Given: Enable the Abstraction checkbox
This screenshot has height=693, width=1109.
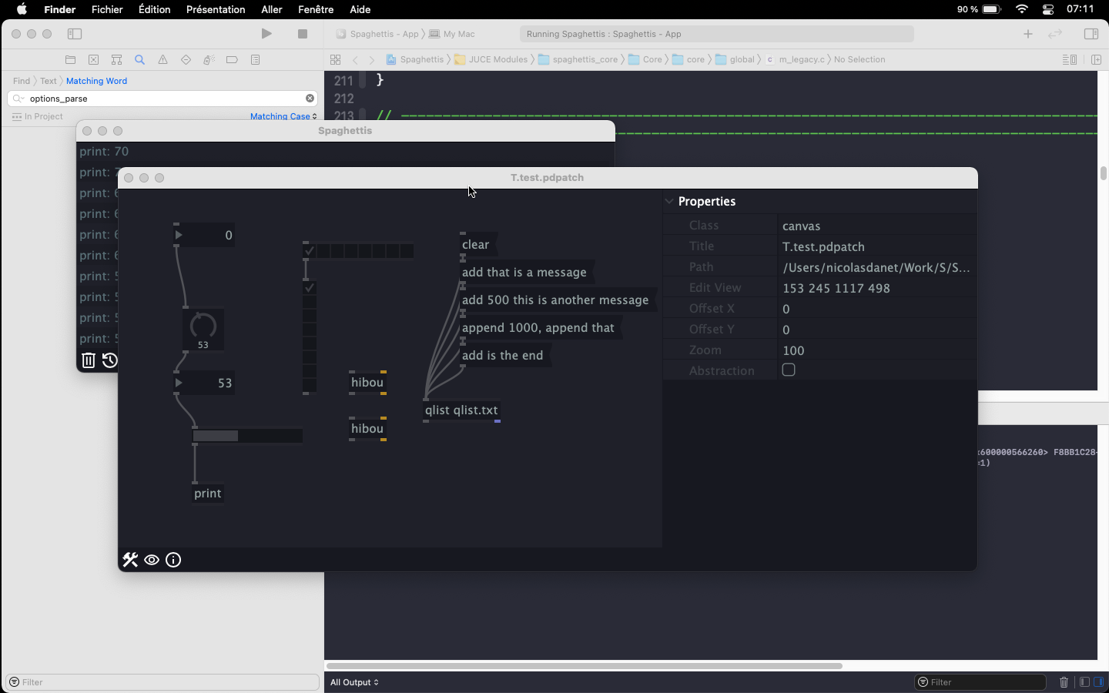Looking at the screenshot, I should (x=789, y=370).
